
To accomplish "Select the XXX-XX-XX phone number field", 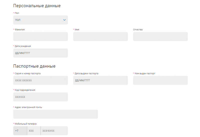I will (x=54, y=131).
